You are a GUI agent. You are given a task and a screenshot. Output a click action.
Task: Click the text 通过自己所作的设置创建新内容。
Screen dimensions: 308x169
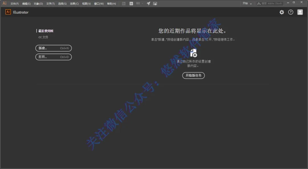click(x=193, y=63)
